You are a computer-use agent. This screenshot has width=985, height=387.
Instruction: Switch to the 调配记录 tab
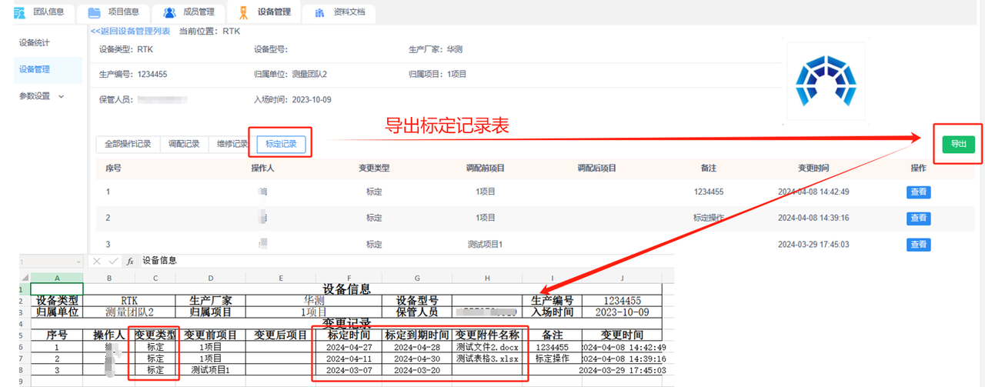[184, 144]
